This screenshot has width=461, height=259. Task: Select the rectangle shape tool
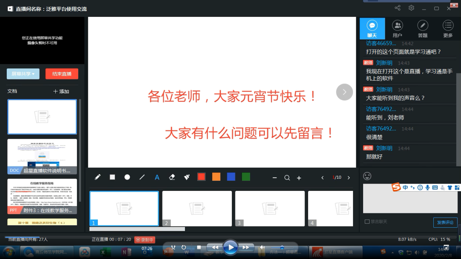point(112,177)
